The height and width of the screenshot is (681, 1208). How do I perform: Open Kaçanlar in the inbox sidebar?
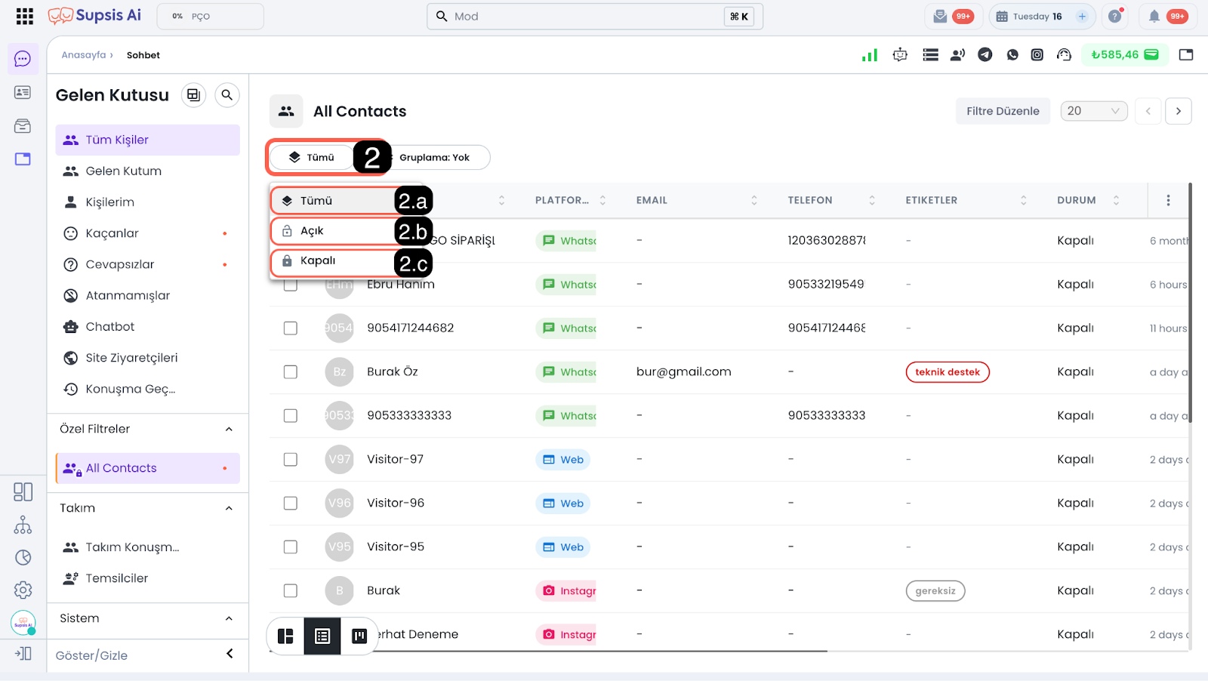pyautogui.click(x=112, y=233)
